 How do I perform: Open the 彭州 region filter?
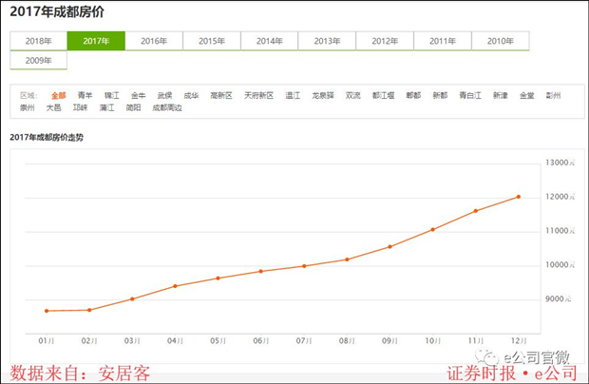pos(553,95)
